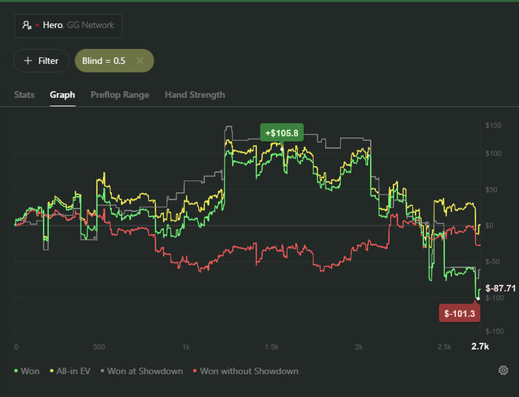Go to the Hand Strength tab
Image resolution: width=519 pixels, height=397 pixels.
(x=194, y=95)
